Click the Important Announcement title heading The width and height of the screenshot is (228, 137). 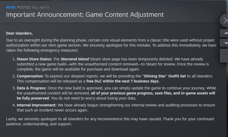coord(85,14)
